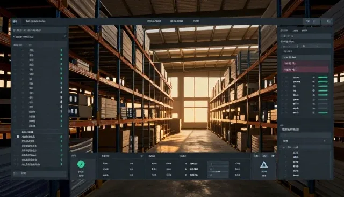Click the eye icon above the warning triangle

click(273, 156)
